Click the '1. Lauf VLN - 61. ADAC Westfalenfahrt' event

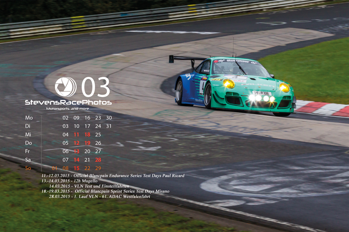[99, 196]
